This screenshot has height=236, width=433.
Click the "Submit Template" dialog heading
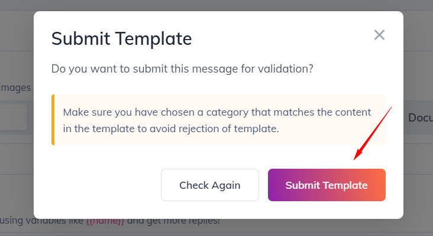(x=121, y=39)
